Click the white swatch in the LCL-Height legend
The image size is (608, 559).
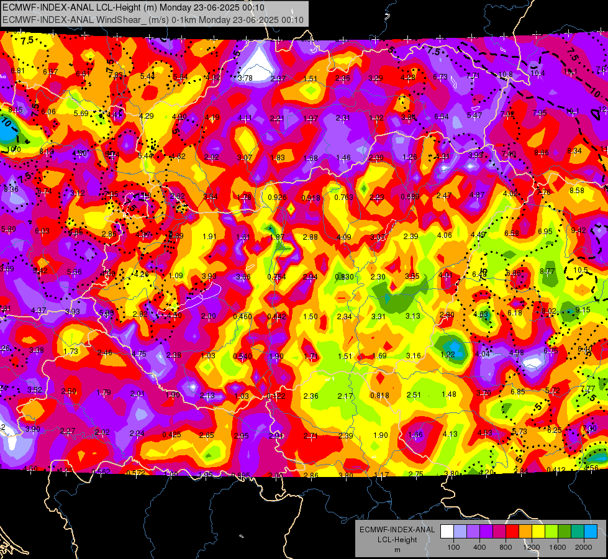(x=447, y=531)
